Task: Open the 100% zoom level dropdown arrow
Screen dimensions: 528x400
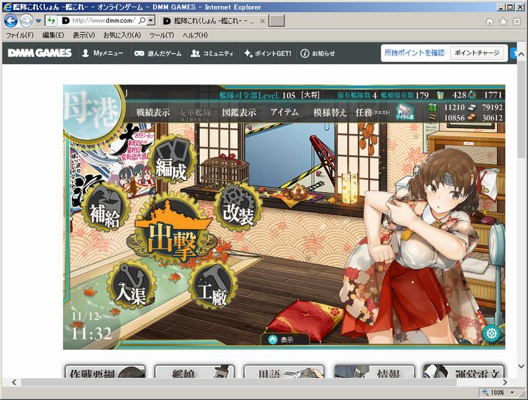Action: point(513,392)
